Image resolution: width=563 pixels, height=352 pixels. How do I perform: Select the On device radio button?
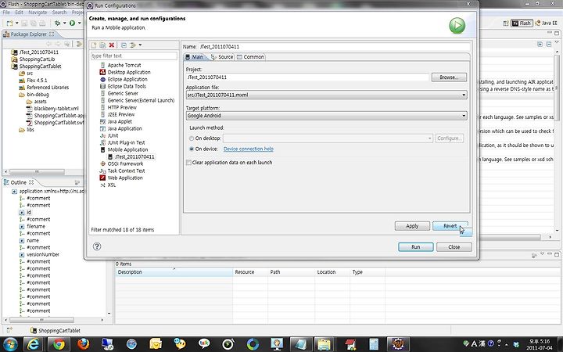coord(192,149)
